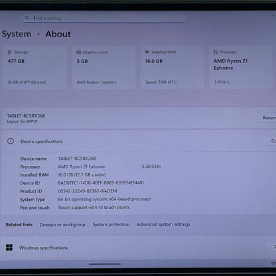Click the Graphics Card icon

(x=78, y=52)
